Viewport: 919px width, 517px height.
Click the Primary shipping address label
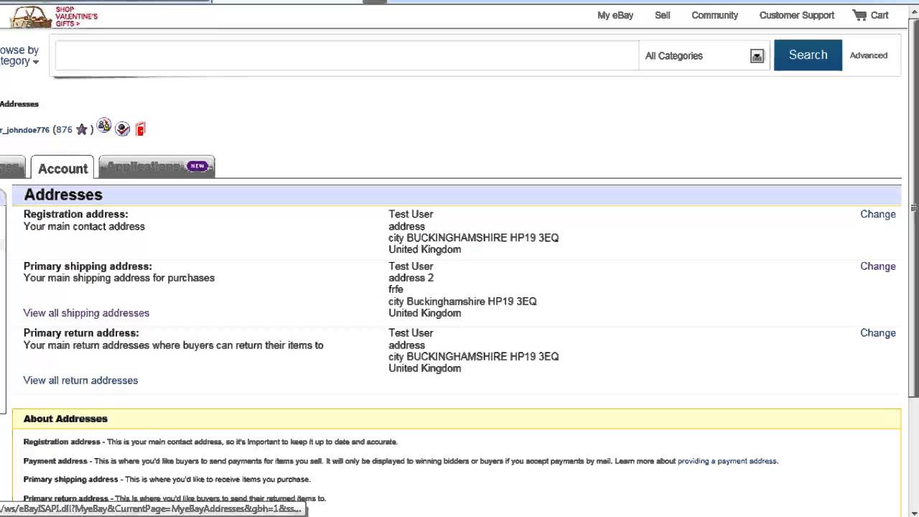(x=88, y=266)
